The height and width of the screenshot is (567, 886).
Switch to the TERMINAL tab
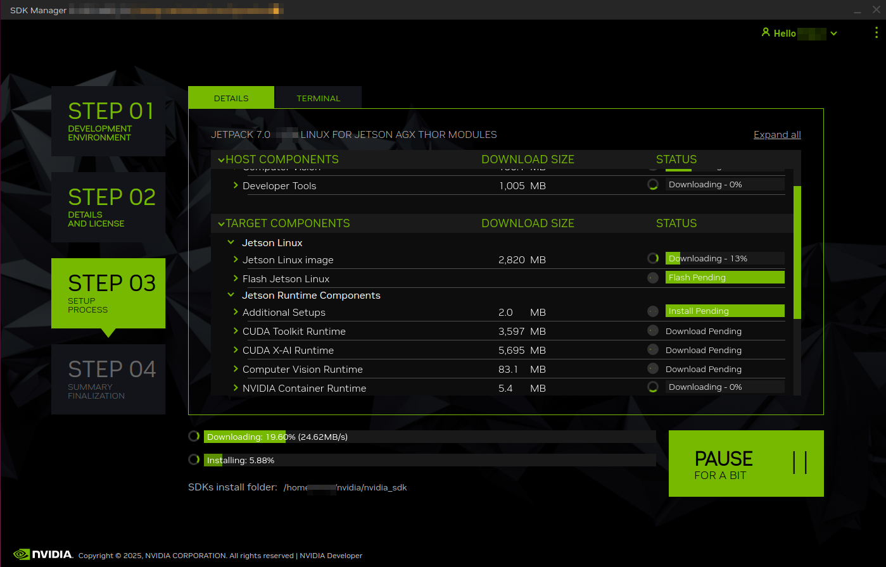tap(318, 97)
